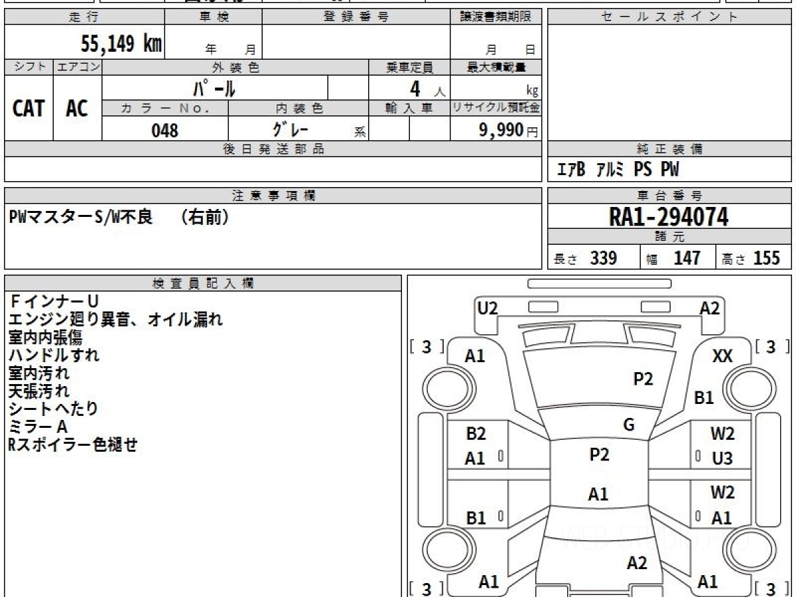Screen dimensions: 796x597
Task: Click the 車台番号 header
Action: click(669, 196)
